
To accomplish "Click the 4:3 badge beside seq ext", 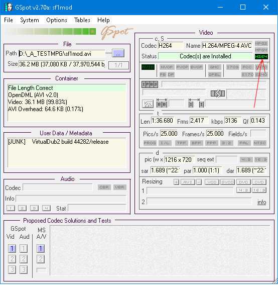I will 246,159.
